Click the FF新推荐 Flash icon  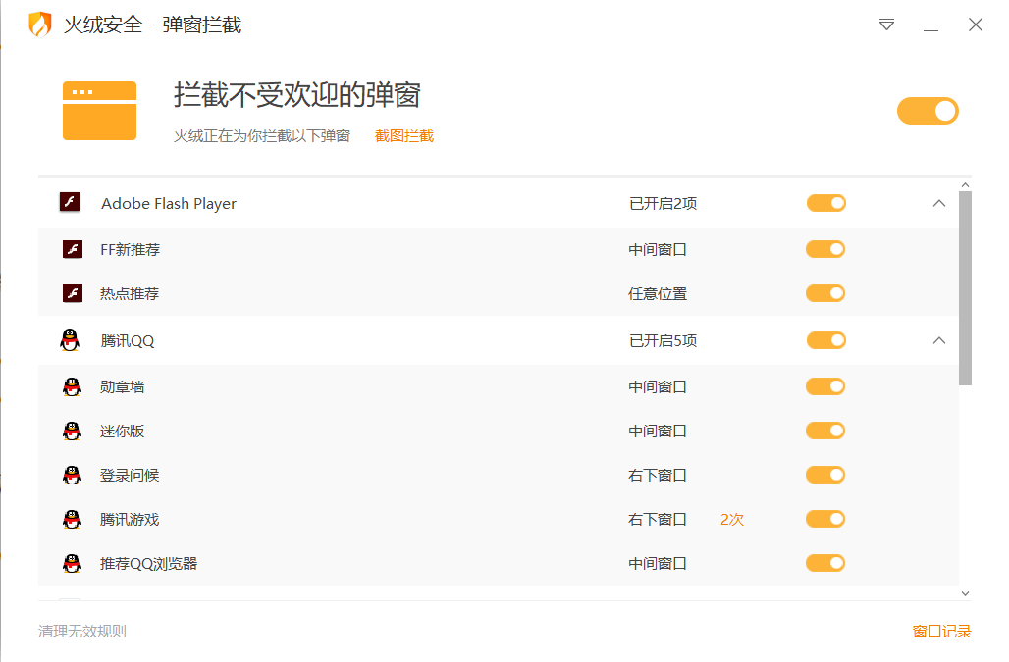[x=72, y=249]
